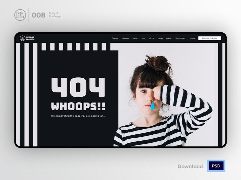Open the fans menu item
Viewport: 241px width, 180px height.
143,38
